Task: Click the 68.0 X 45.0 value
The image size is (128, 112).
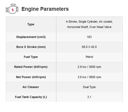Action: point(89,47)
